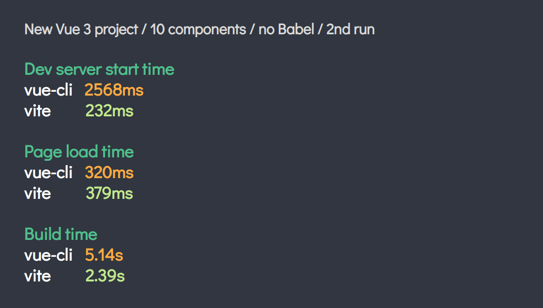The width and height of the screenshot is (543, 308).
Task: Click the "Dev server start time" heading
Action: 99,70
